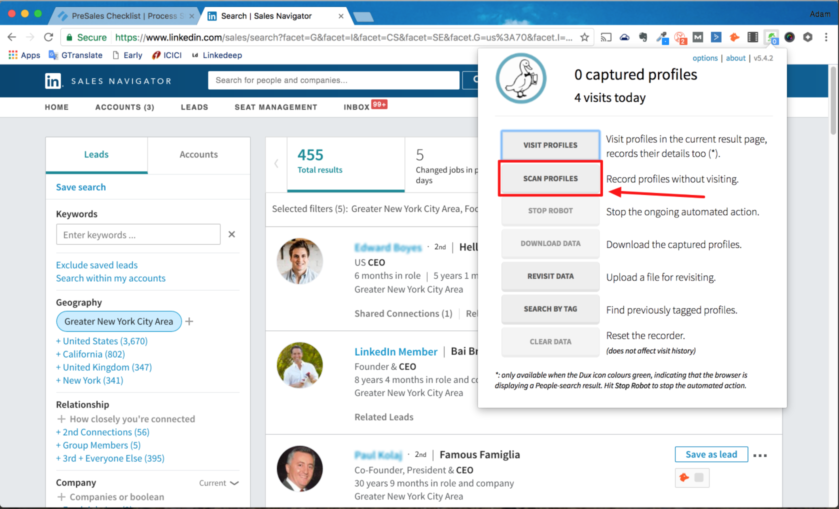Clear the keywords field with the X icon
Viewport: 839px width, 509px height.
[231, 234]
